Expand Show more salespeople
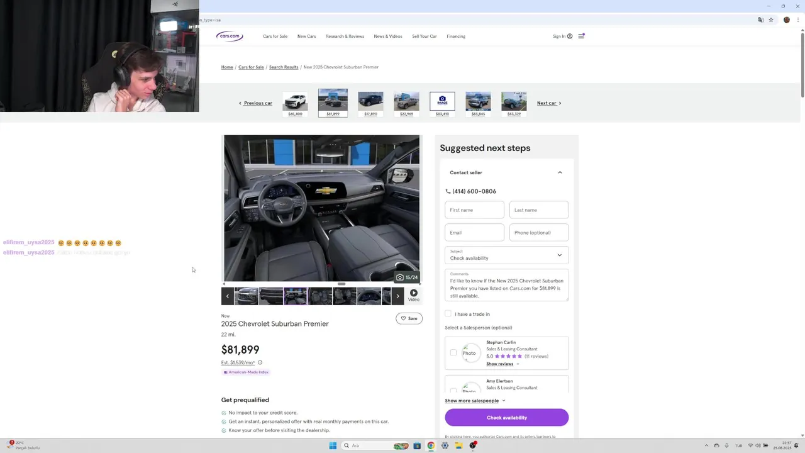Image resolution: width=805 pixels, height=453 pixels. coord(475,401)
